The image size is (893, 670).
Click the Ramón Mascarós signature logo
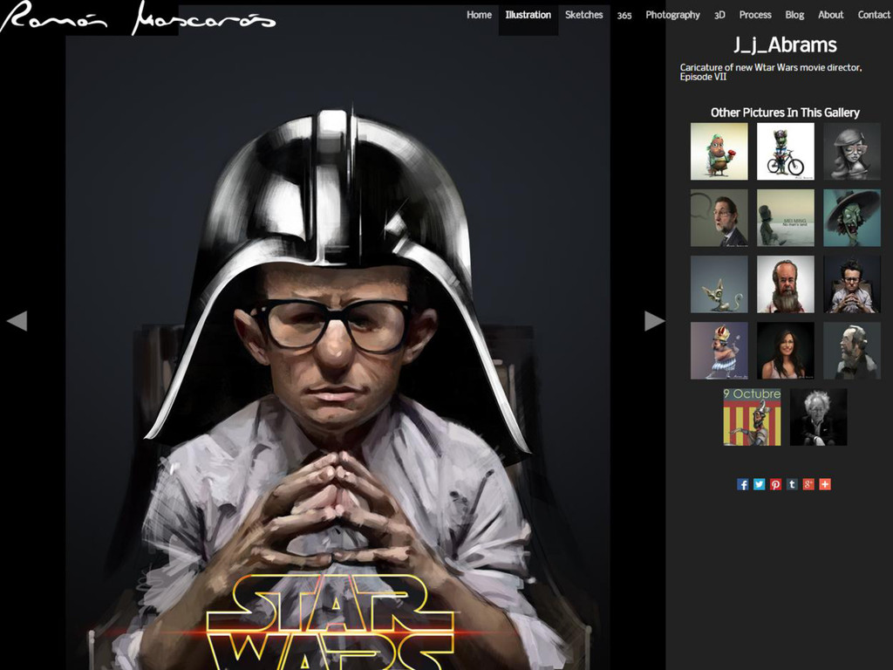(138, 17)
